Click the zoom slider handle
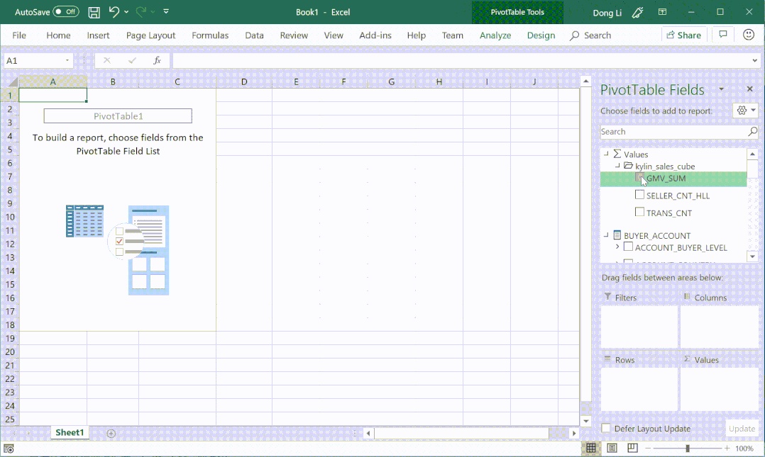The height and width of the screenshot is (457, 765). coord(688,448)
